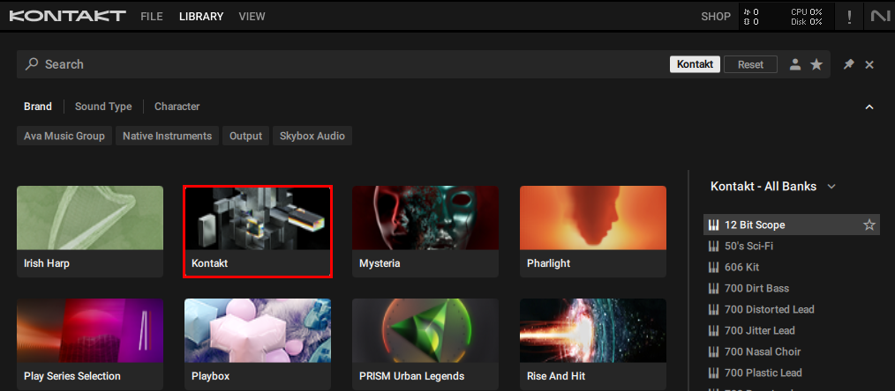The height and width of the screenshot is (391, 895).
Task: Toggle the user content person icon
Action: pos(795,64)
